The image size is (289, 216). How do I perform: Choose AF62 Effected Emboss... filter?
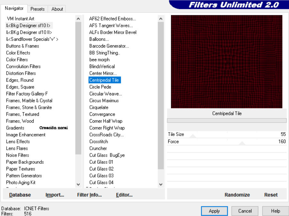(x=112, y=19)
